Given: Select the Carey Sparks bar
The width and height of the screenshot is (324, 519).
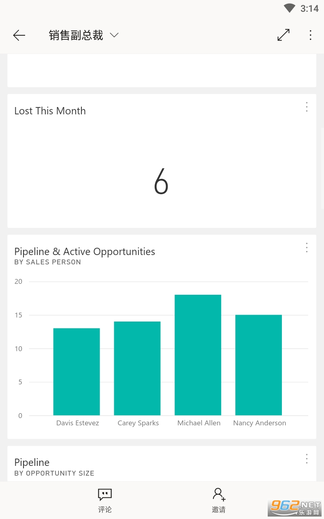Looking at the screenshot, I should [x=137, y=368].
